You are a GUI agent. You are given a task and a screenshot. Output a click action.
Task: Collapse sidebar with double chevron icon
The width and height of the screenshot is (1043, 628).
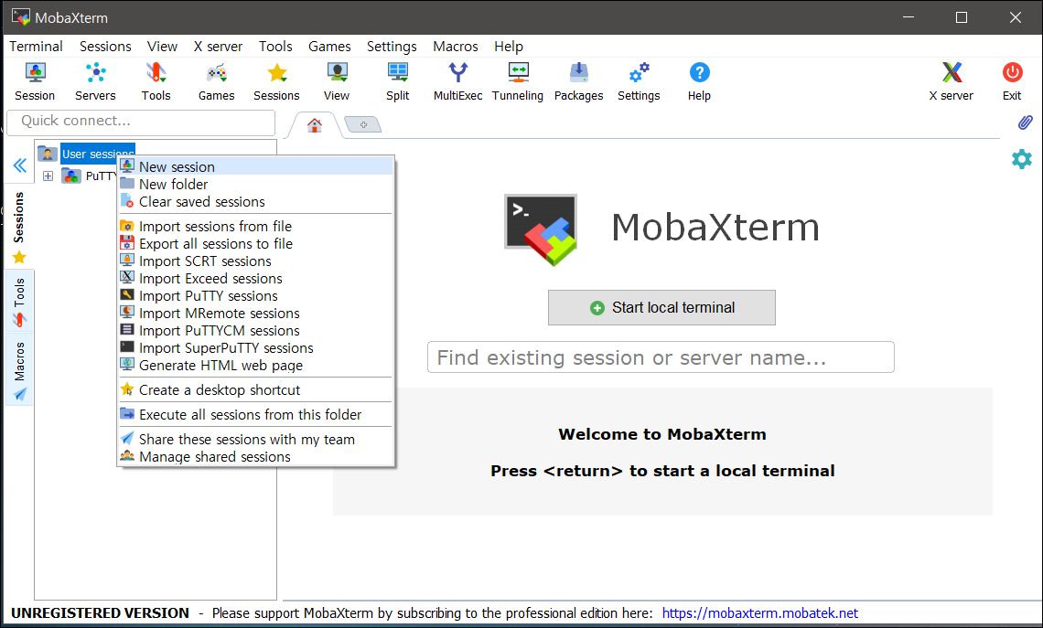[x=20, y=165]
